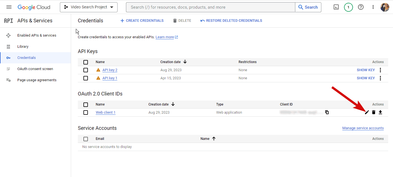Click the Google Cloud logo
The image size is (393, 177).
coord(34,7)
